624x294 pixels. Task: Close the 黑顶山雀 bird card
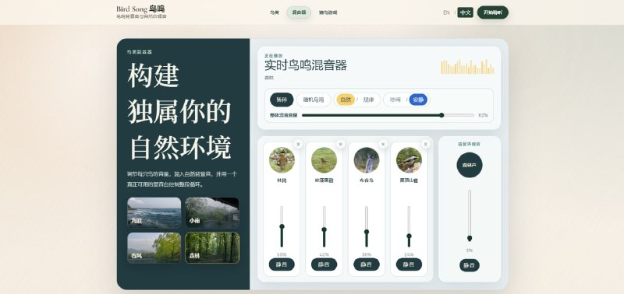tap(426, 144)
